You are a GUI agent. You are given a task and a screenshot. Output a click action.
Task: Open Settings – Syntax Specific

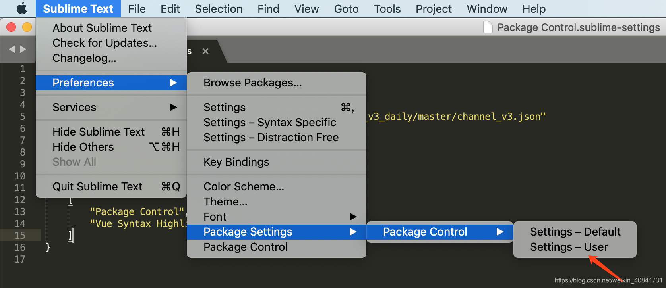click(277, 122)
